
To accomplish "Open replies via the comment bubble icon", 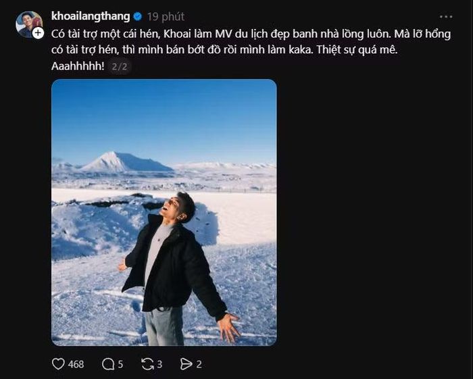I will (107, 364).
